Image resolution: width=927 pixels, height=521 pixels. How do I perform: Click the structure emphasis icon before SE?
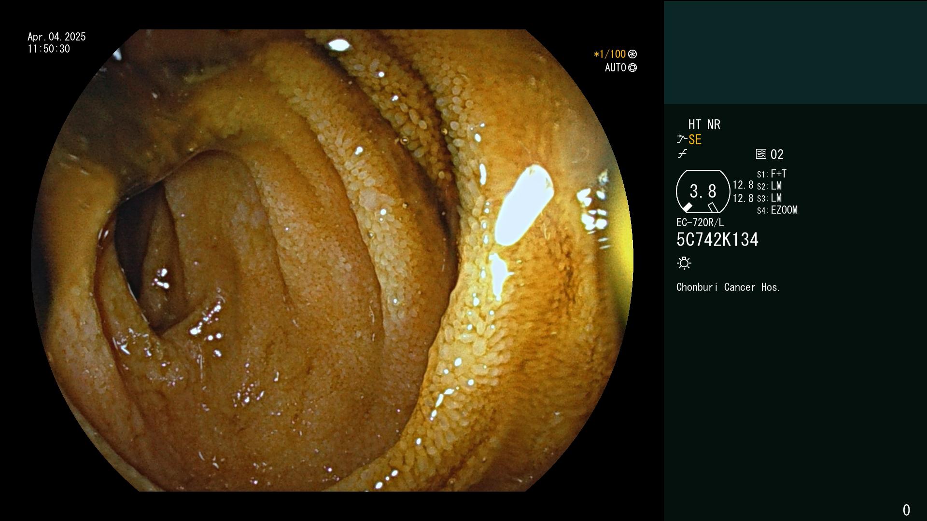(x=682, y=139)
